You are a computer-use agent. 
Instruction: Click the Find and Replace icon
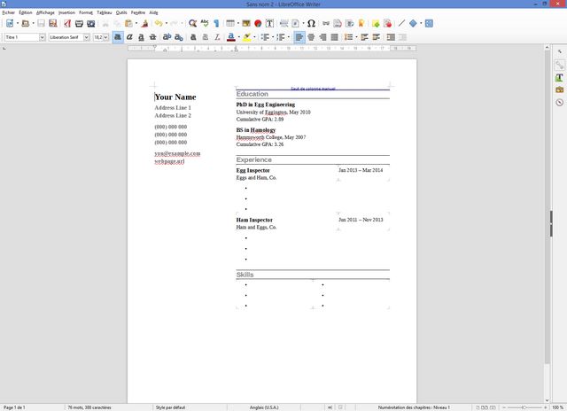point(193,23)
